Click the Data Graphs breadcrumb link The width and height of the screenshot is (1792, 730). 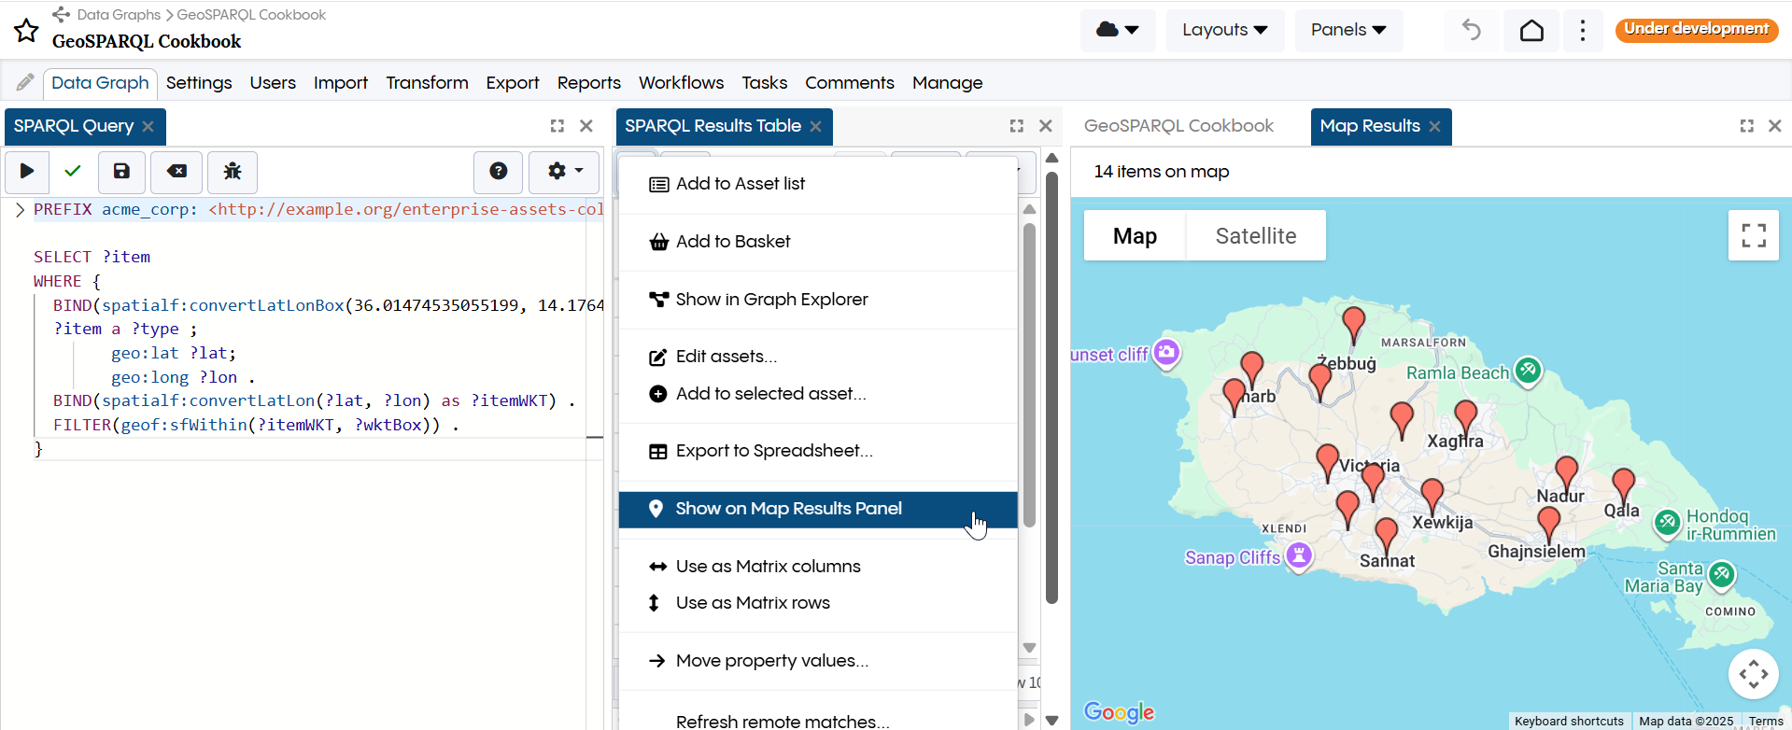(119, 15)
